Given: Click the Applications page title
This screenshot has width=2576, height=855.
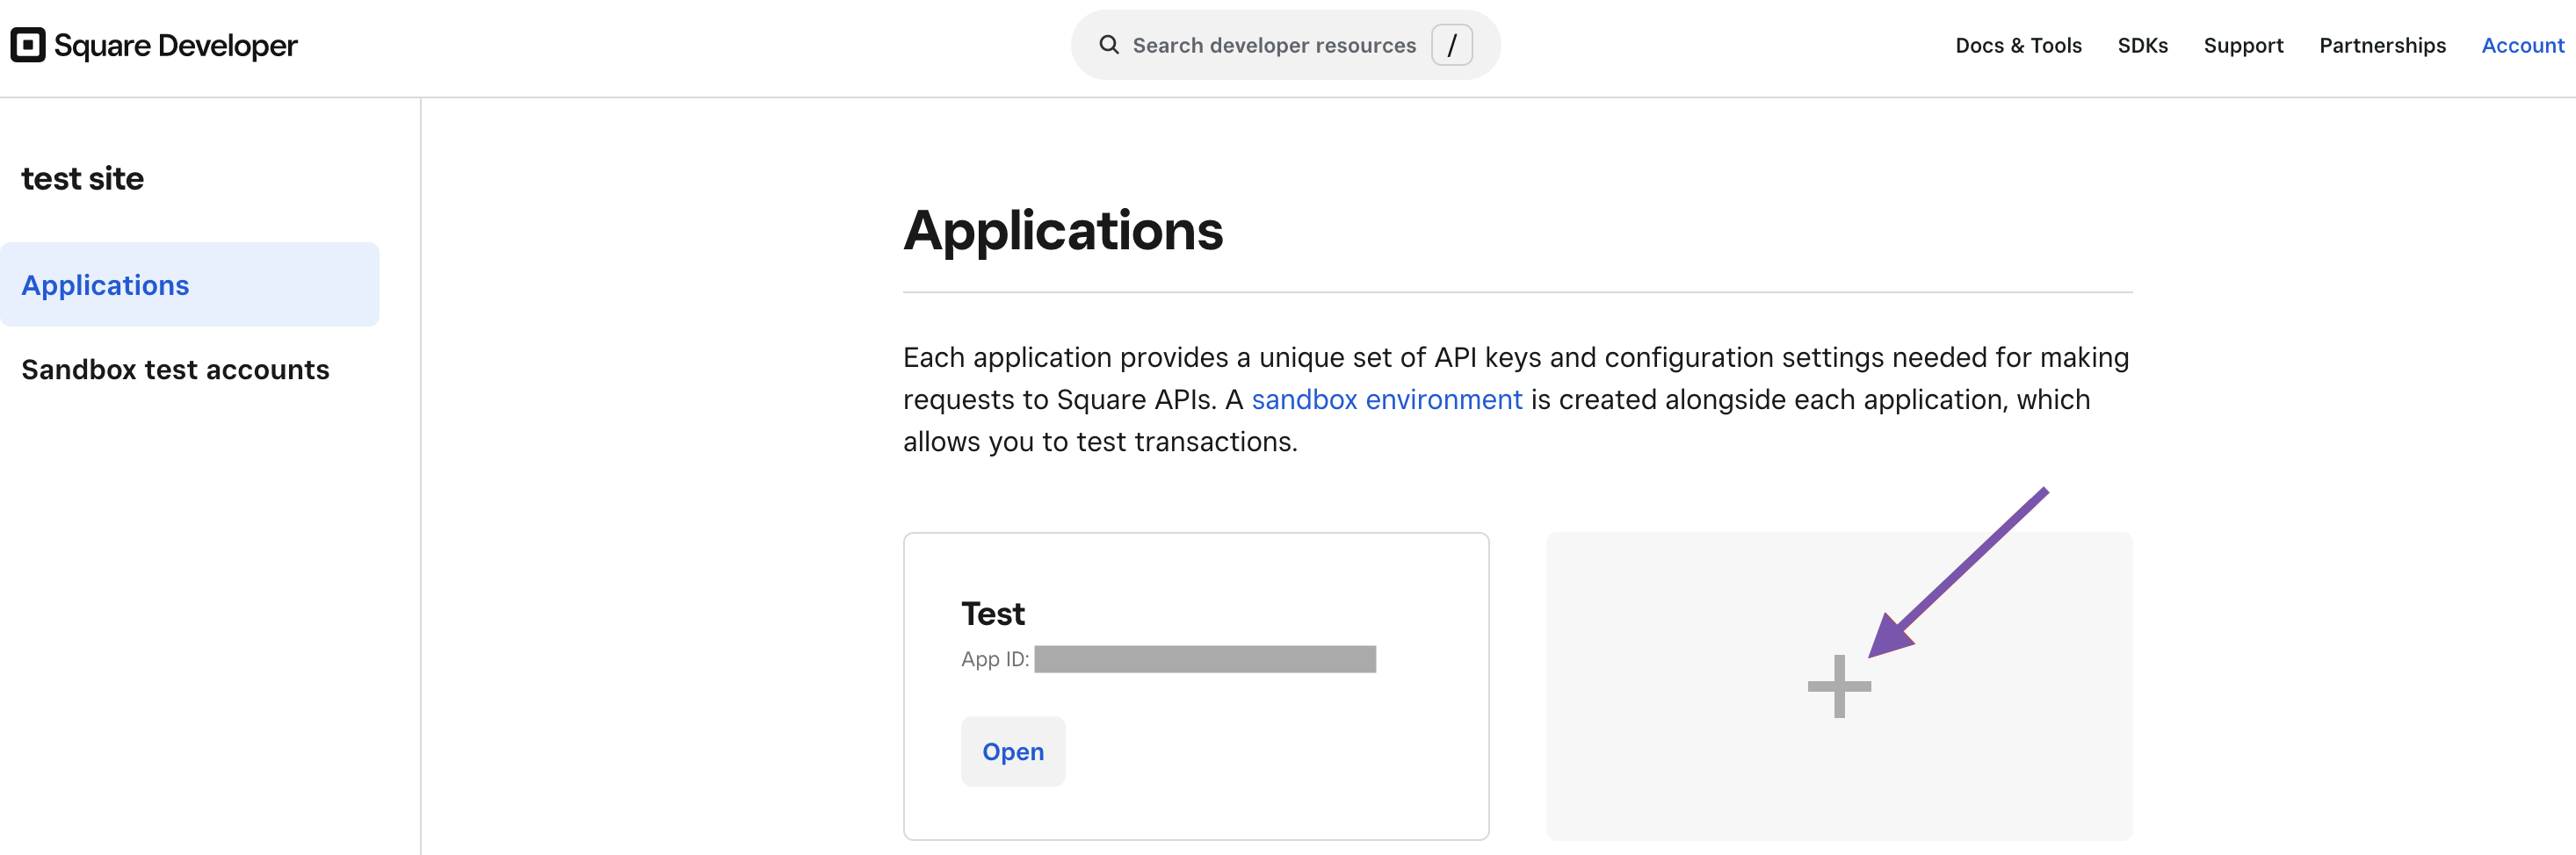Looking at the screenshot, I should pyautogui.click(x=1063, y=231).
